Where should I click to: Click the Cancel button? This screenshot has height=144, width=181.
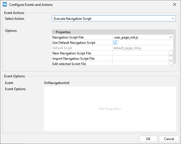coord(169,139)
